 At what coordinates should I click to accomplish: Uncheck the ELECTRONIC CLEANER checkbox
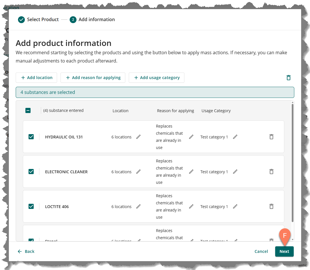point(31,172)
